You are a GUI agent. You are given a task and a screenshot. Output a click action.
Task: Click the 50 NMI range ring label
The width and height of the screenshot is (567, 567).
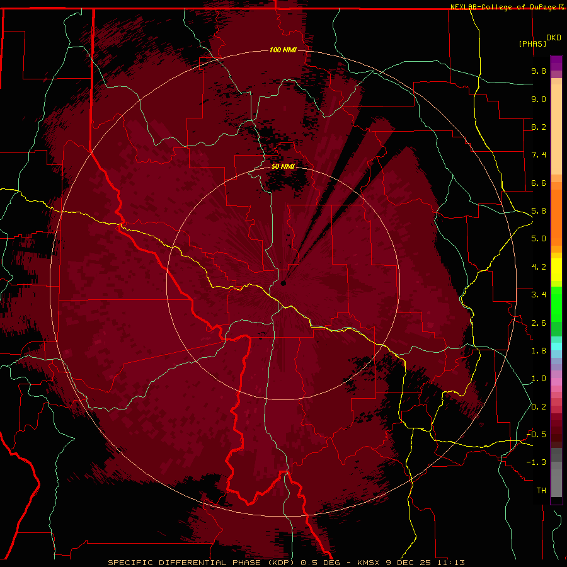[x=283, y=166]
